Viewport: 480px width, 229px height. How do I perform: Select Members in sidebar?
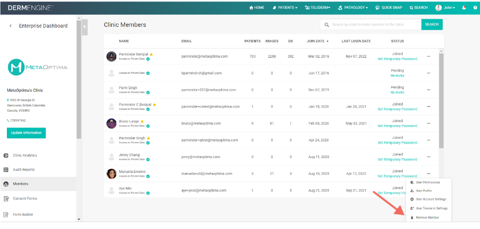[38, 184]
